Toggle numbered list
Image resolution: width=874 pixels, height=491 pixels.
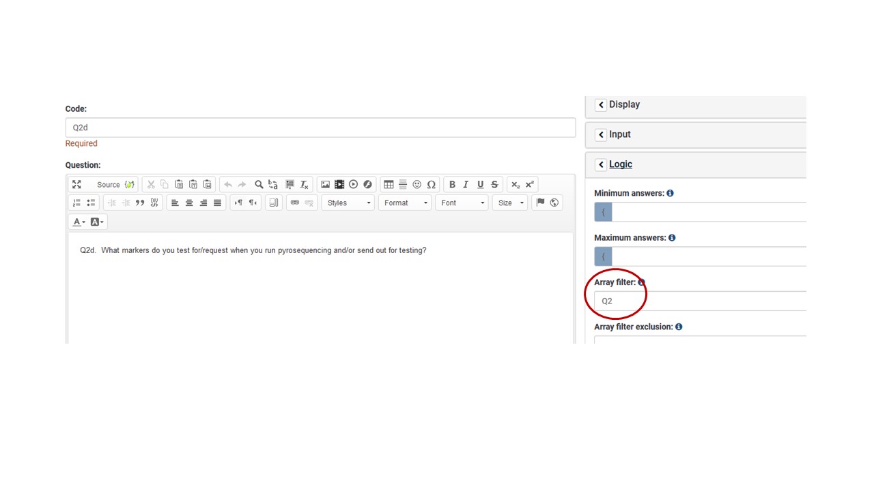tap(76, 203)
